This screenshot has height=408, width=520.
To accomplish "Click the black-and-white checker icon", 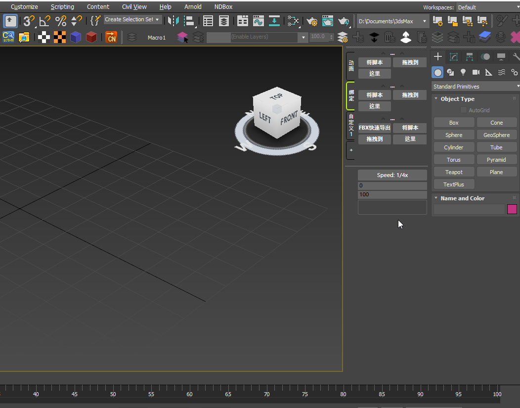I will pos(44,37).
